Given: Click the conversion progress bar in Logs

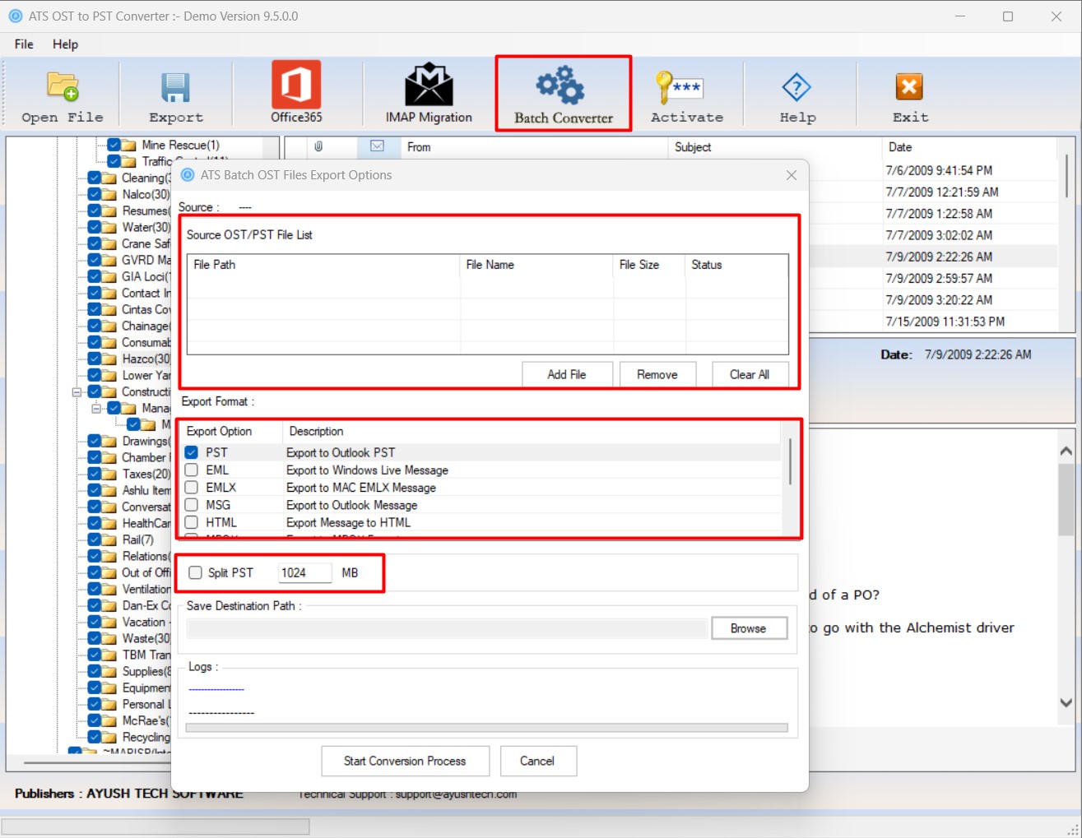Looking at the screenshot, I should point(486,727).
